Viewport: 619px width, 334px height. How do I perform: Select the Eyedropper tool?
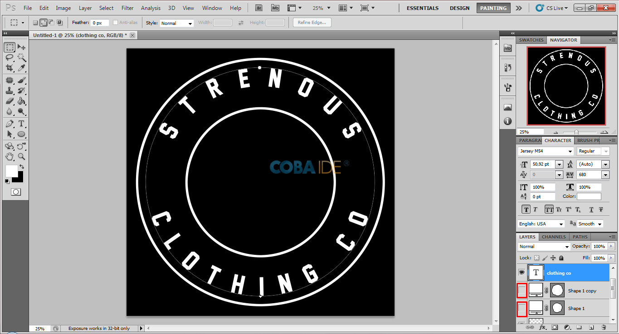click(21, 68)
